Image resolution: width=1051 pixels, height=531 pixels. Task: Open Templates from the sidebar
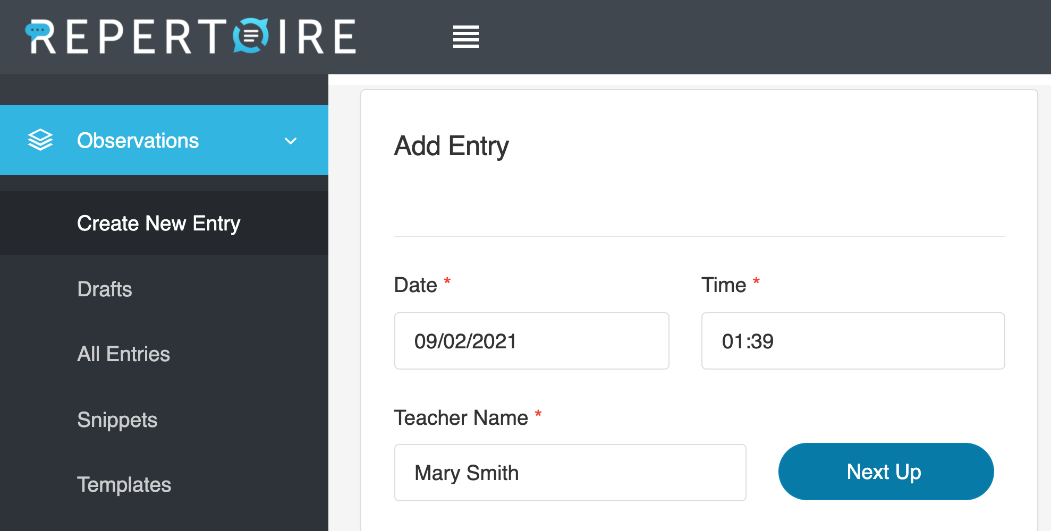(x=124, y=485)
